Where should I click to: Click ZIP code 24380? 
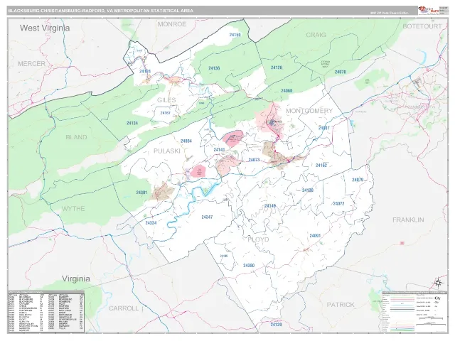[249, 266]
